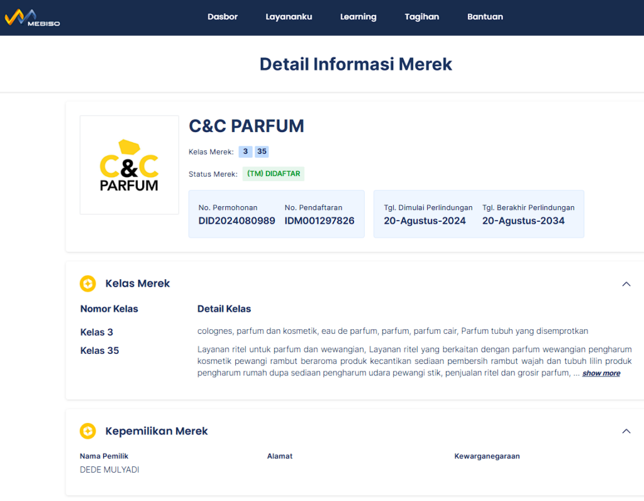Click the Detail Informasi Merek heading
The image size is (644, 501).
[355, 63]
